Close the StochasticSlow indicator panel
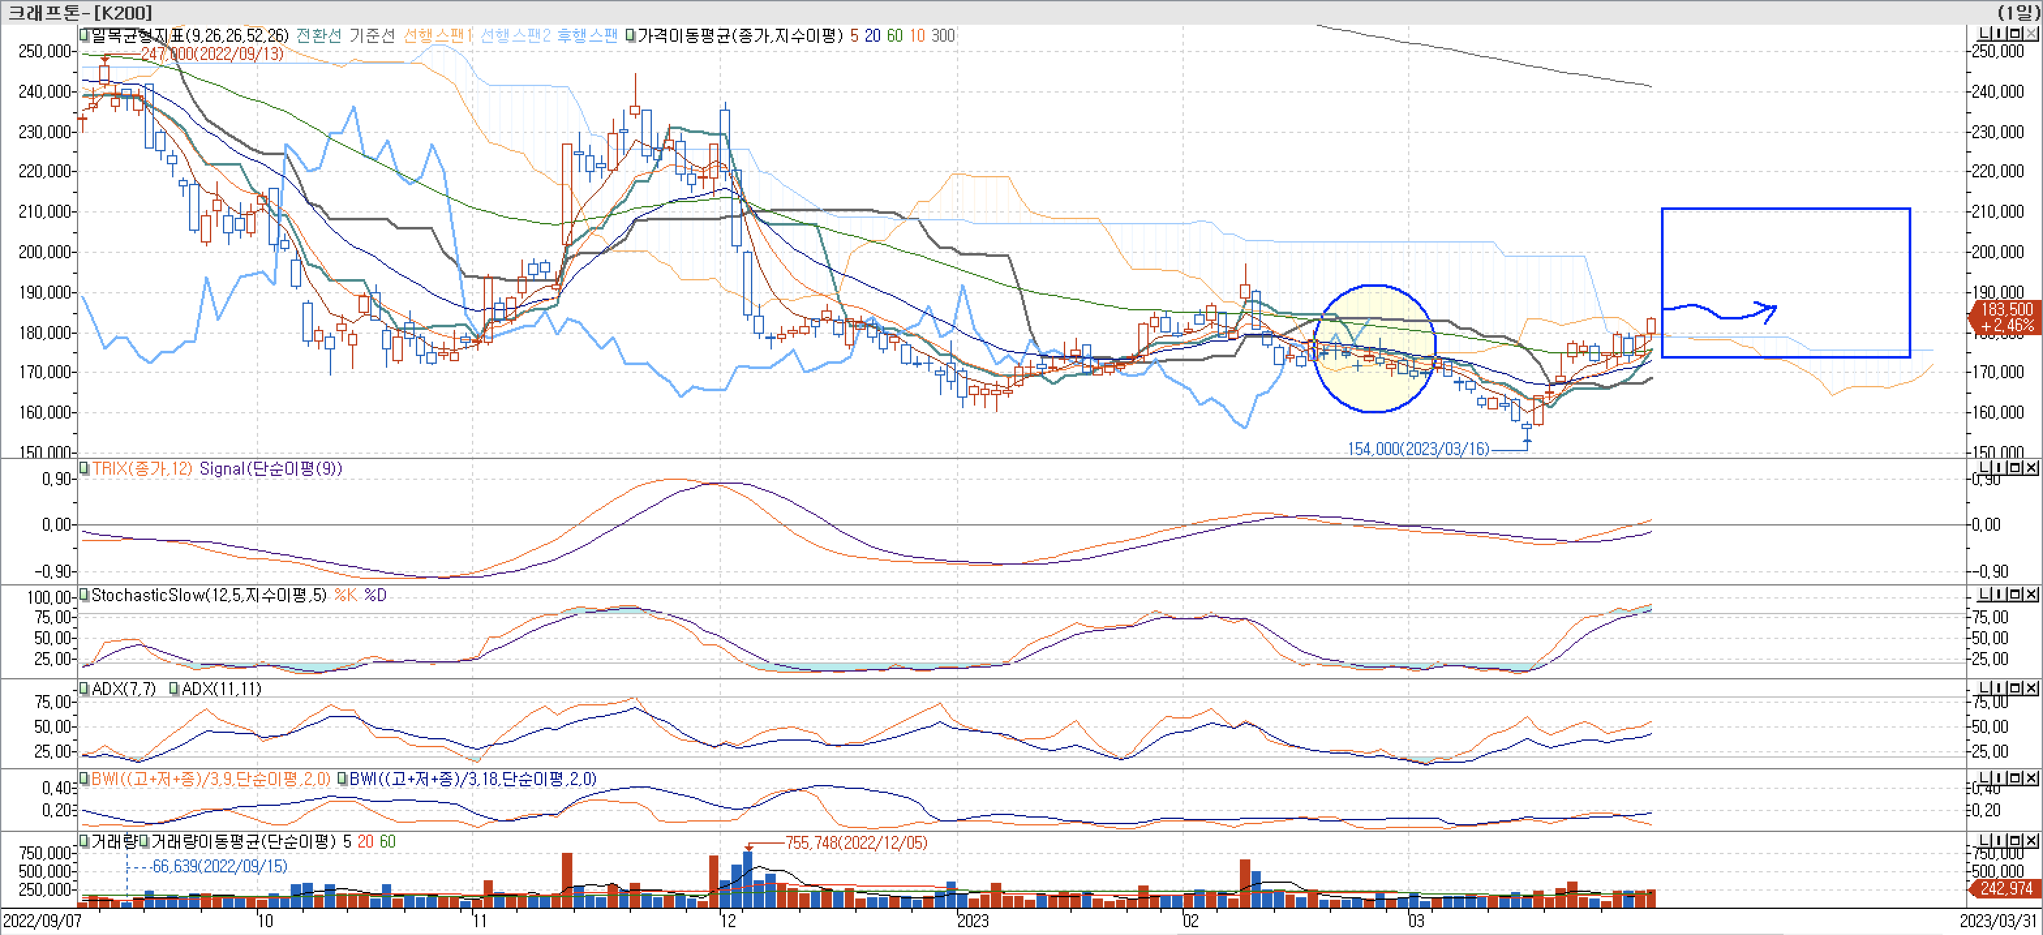The width and height of the screenshot is (2043, 935). click(x=2032, y=594)
